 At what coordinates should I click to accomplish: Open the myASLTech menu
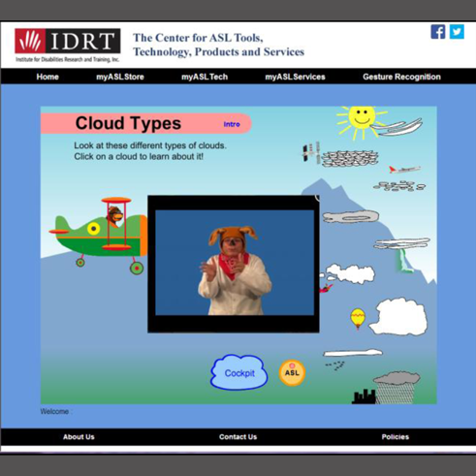coord(205,77)
